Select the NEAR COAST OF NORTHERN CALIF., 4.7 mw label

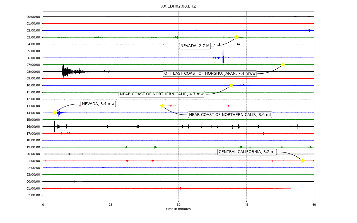coord(162,94)
